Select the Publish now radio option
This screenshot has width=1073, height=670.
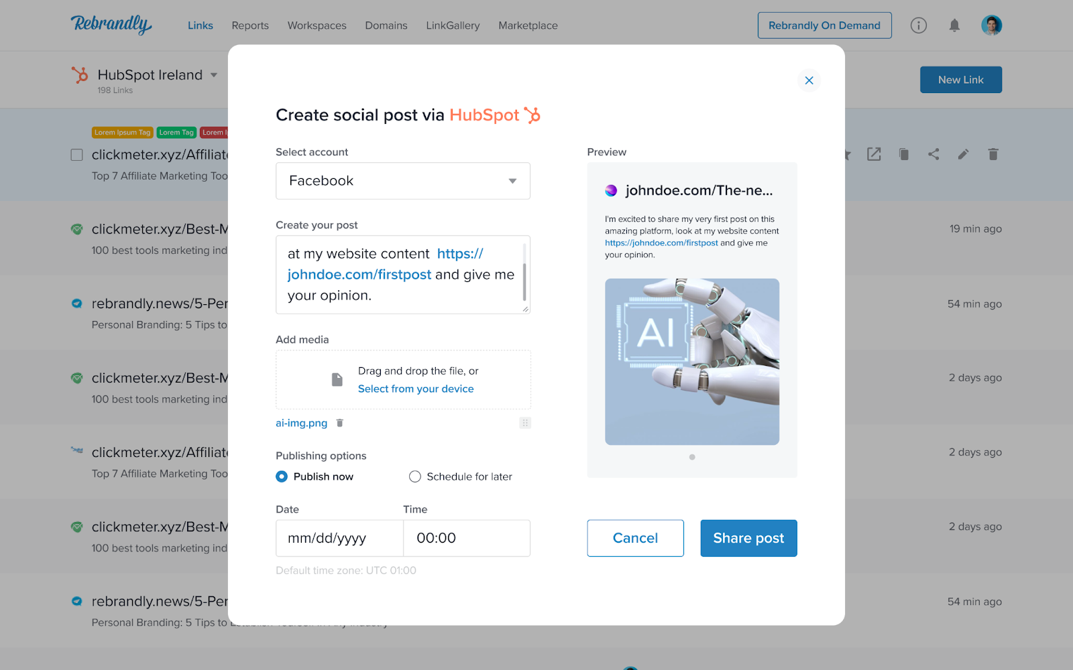pos(282,476)
